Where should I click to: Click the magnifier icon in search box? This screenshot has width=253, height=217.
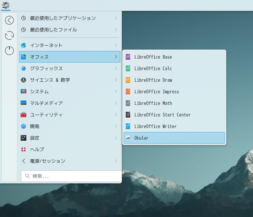tap(27, 176)
